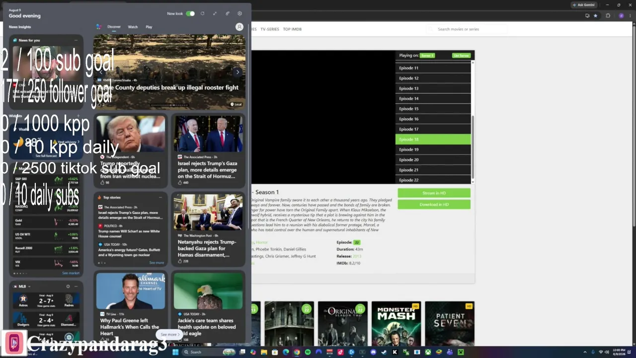Click See more under Top stories

click(157, 263)
